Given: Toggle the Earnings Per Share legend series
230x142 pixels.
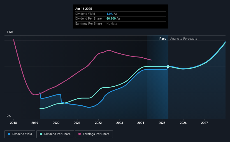Looking at the screenshot, I should [94, 134].
